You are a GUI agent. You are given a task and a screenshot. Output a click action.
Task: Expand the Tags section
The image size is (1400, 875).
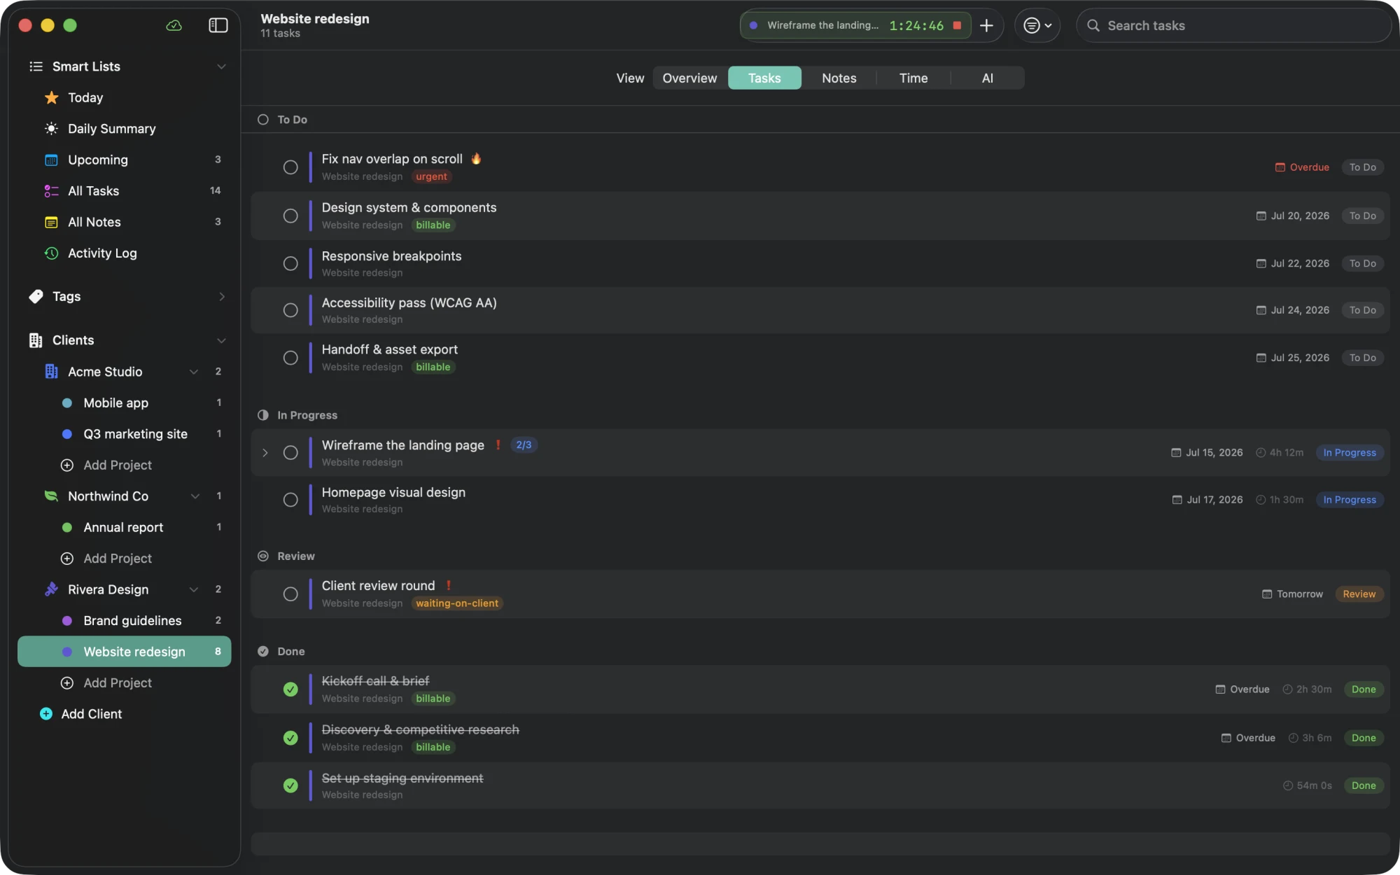click(x=221, y=296)
